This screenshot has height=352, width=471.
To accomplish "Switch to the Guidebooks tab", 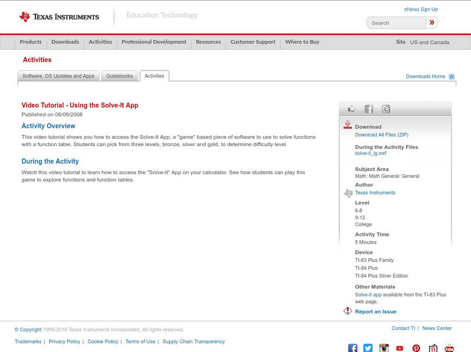I will pos(120,75).
